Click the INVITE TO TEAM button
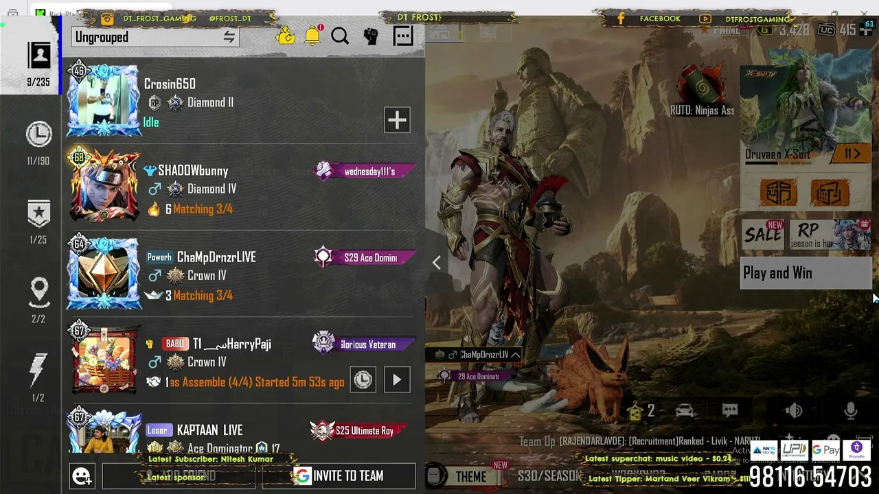Viewport: 879px width, 494px height. (x=339, y=475)
